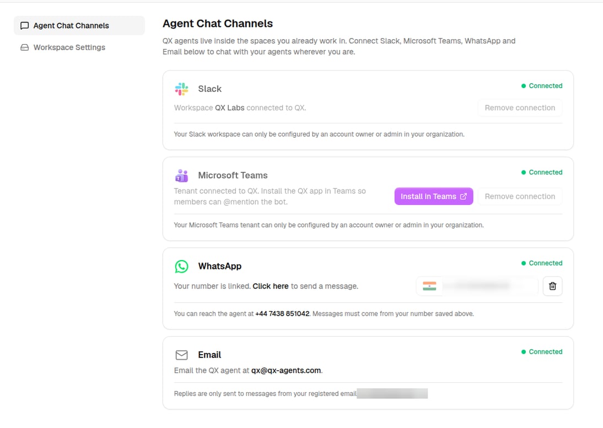Remove the Slack connection
Viewport: 603px width, 428px height.
520,108
